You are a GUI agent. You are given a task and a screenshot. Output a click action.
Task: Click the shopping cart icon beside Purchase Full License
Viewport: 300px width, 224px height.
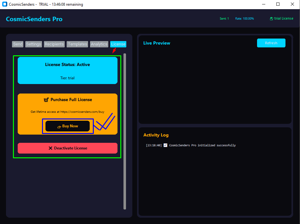coord(46,100)
